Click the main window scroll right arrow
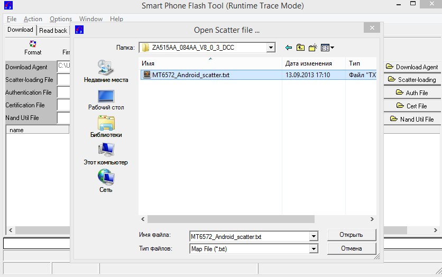Viewport: 442px width, 277px height. (436, 230)
